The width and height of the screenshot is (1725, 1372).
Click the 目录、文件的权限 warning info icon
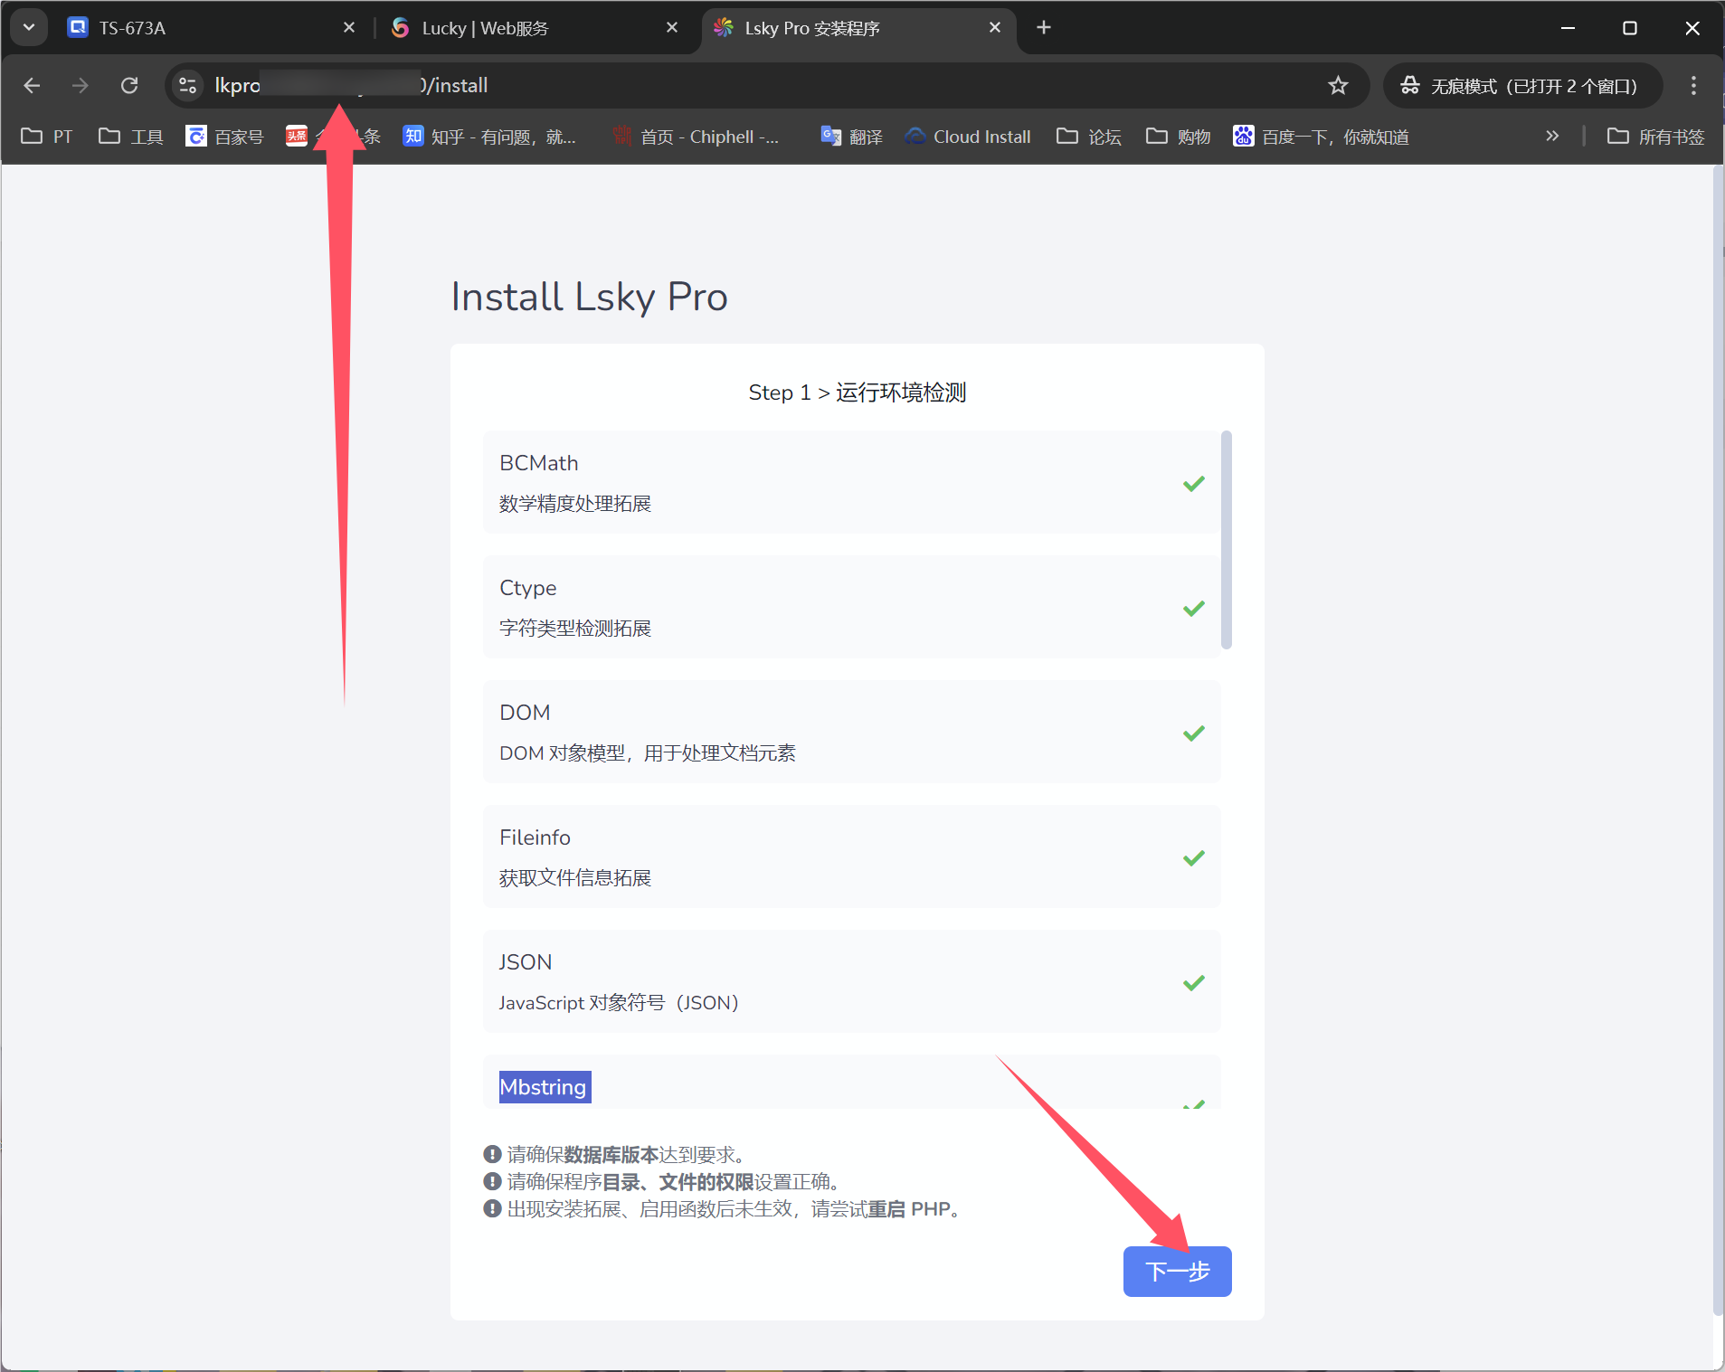point(492,1181)
